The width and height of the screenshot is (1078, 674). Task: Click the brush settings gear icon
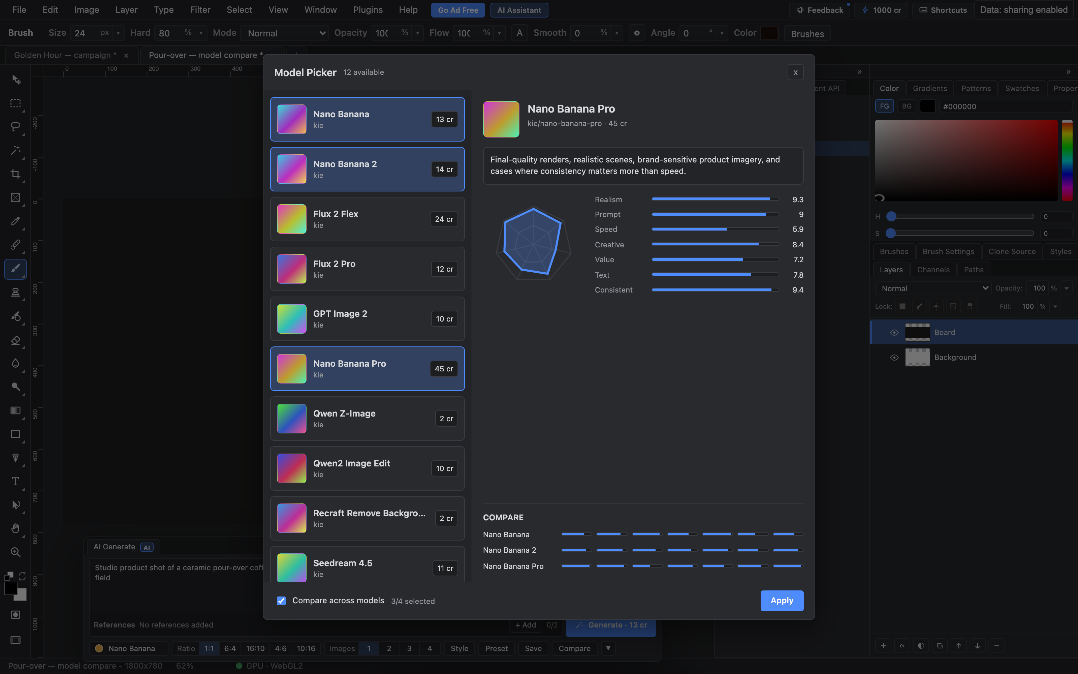(637, 33)
